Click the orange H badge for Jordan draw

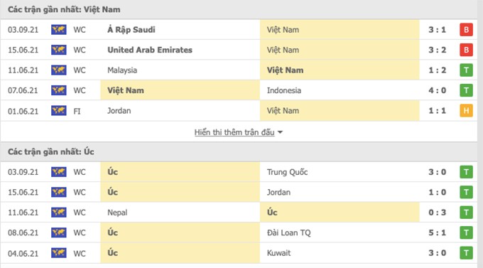[466, 111]
